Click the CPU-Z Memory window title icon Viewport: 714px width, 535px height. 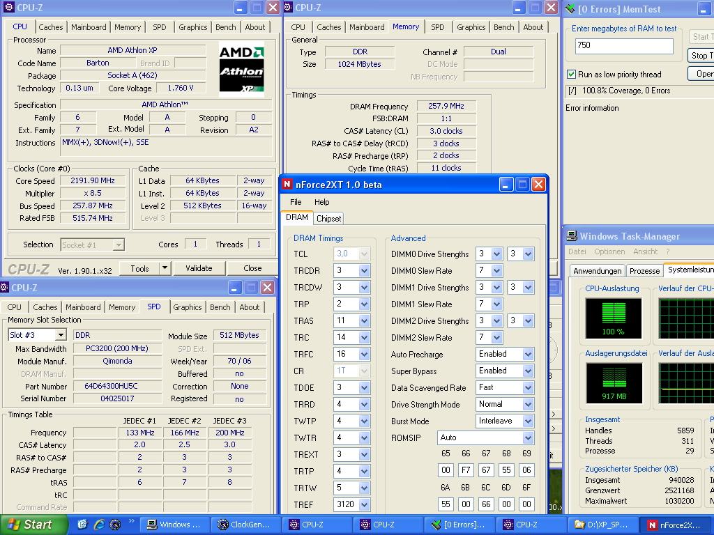[288, 7]
